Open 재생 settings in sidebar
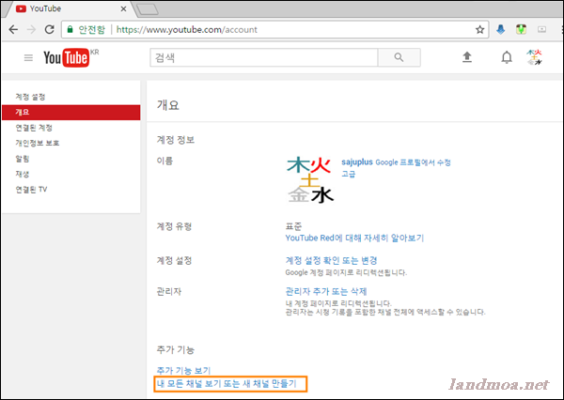Screen dimensions: 564x400 pos(22,174)
